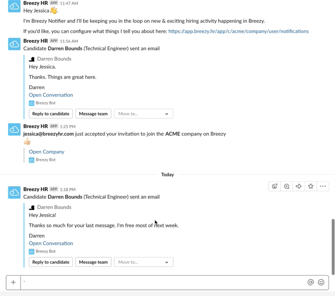The image size is (335, 296).
Task: Click the @ mention icon in the message box
Action: click(311, 282)
